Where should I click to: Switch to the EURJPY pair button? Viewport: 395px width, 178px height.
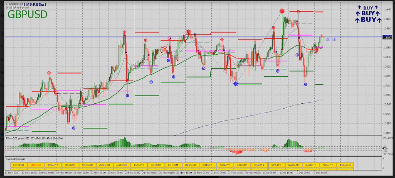coord(139,165)
